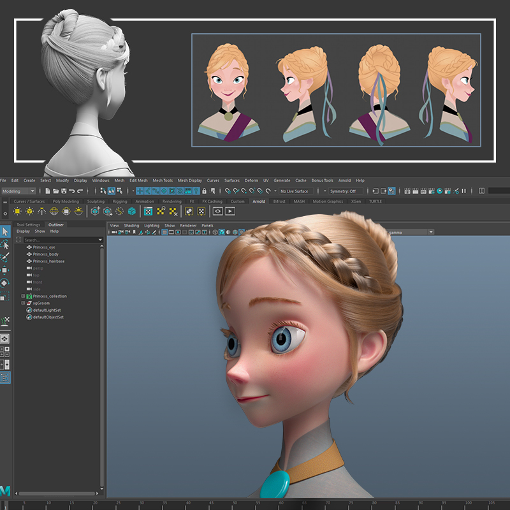The width and height of the screenshot is (510, 510).
Task: Open the viewport Panels menu
Action: (x=208, y=226)
